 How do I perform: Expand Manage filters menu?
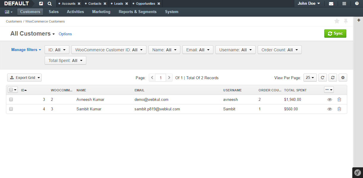pos(26,50)
